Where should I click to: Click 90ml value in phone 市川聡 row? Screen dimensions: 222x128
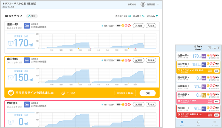coord(197,108)
